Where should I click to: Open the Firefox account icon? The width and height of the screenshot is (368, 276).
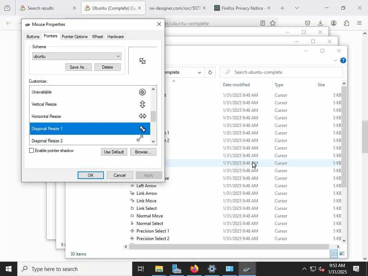pos(333,23)
